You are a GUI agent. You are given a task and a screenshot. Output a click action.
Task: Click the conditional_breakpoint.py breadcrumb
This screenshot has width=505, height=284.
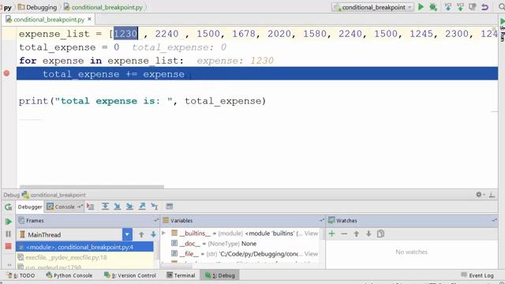click(x=103, y=7)
